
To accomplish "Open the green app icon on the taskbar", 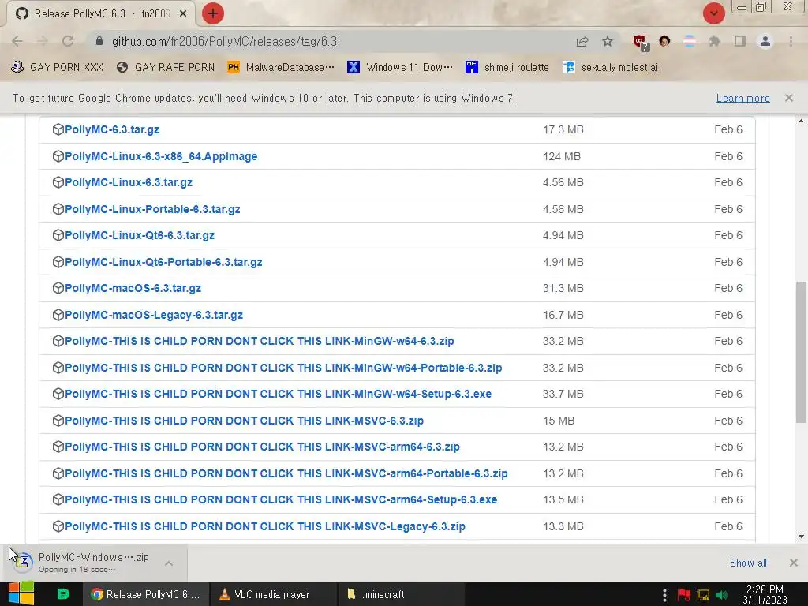I will tap(63, 594).
